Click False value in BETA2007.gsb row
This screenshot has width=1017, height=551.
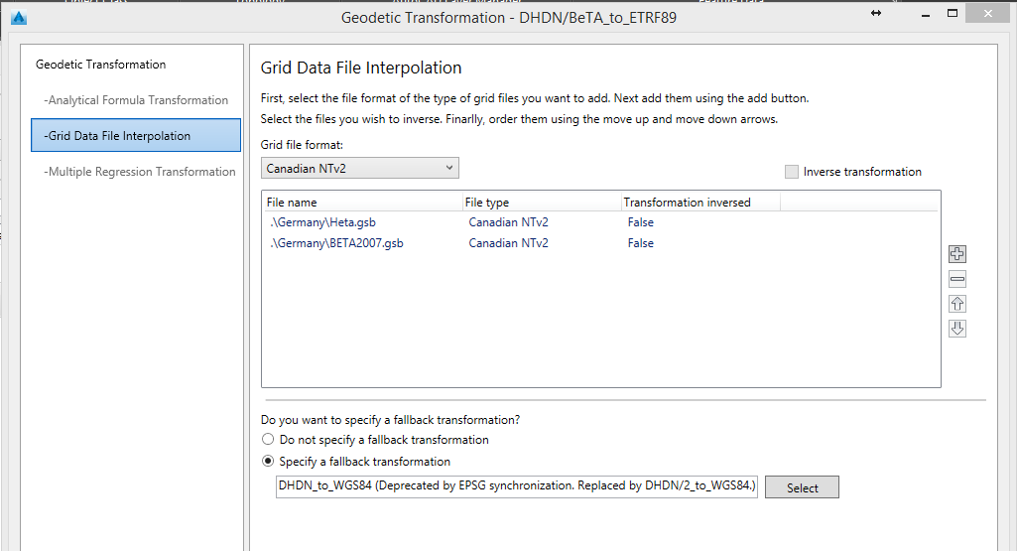click(640, 242)
